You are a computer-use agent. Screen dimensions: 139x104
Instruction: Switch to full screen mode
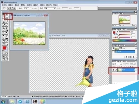[7, 56]
